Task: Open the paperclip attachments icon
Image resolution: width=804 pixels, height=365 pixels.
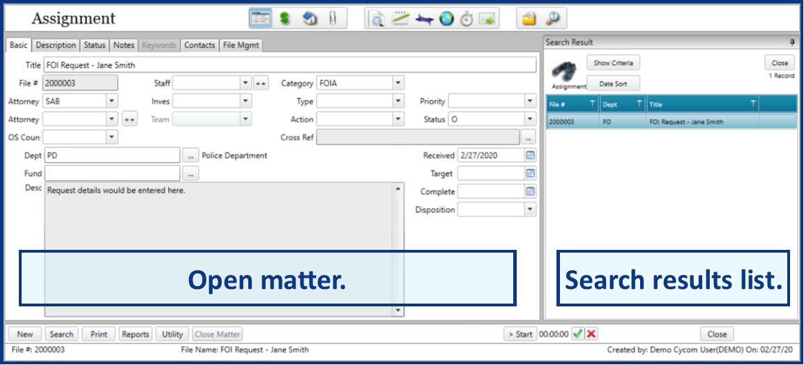Action: point(332,19)
